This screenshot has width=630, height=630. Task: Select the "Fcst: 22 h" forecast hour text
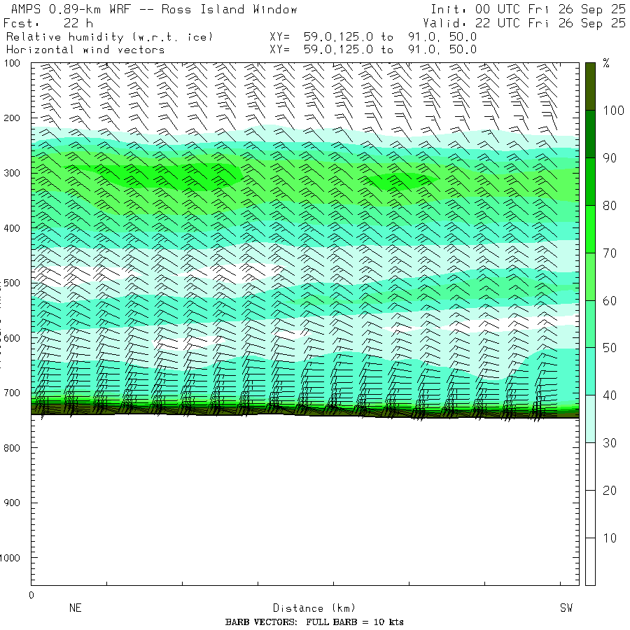coord(48,23)
